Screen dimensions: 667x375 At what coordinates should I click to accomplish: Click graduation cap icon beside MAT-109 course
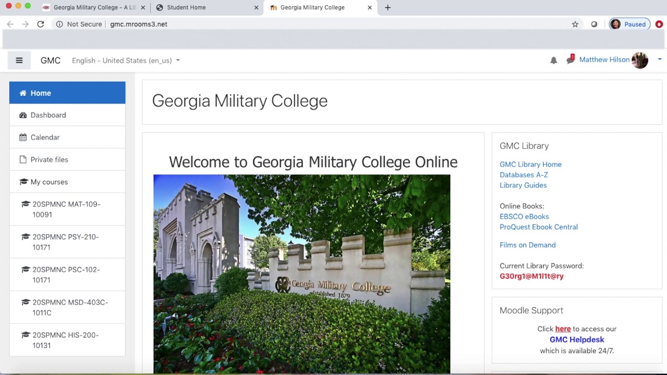point(25,204)
